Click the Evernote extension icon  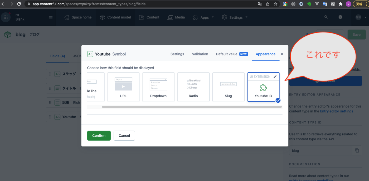coord(309,4)
